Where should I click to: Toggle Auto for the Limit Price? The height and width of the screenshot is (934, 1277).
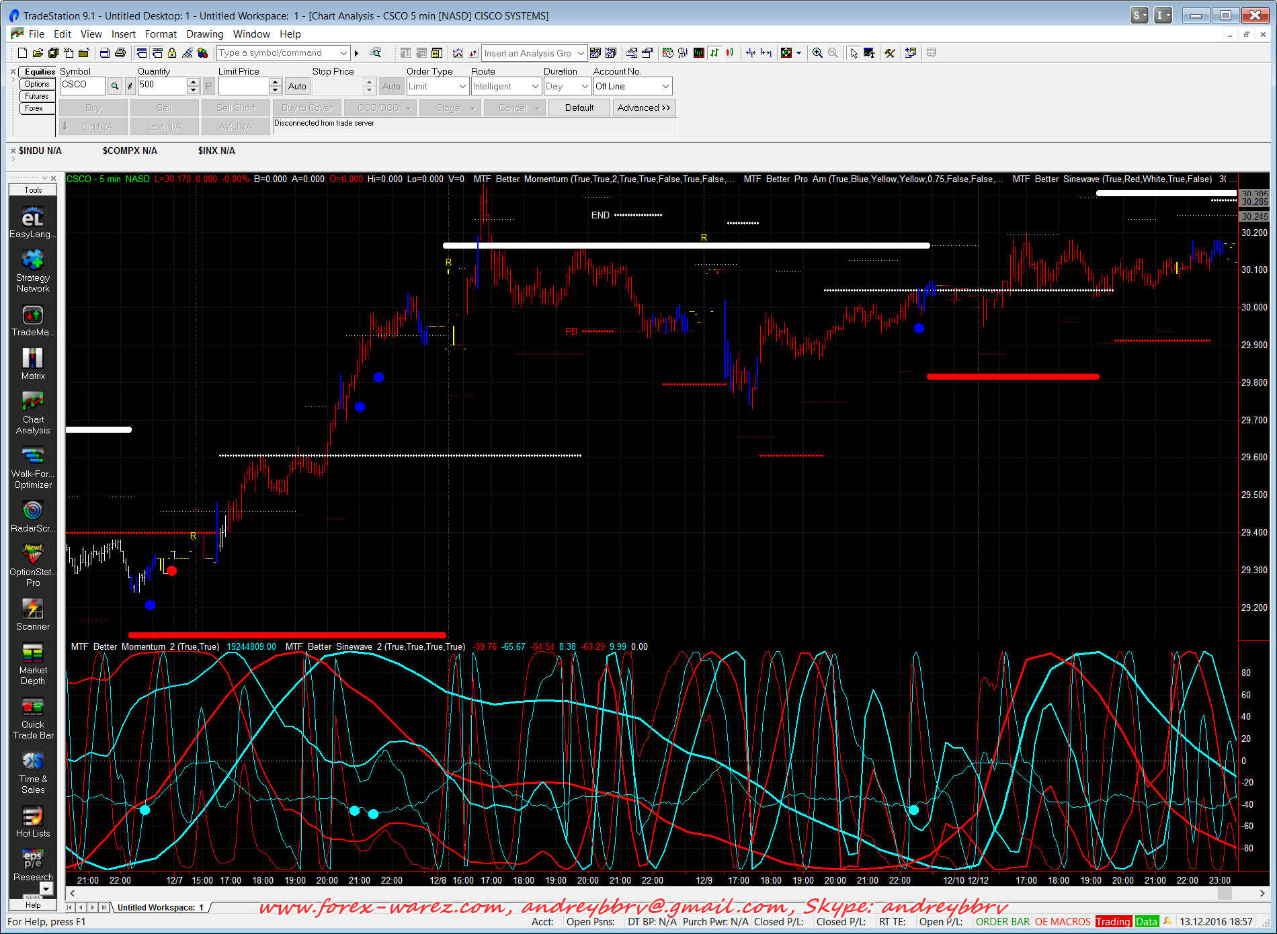(297, 86)
